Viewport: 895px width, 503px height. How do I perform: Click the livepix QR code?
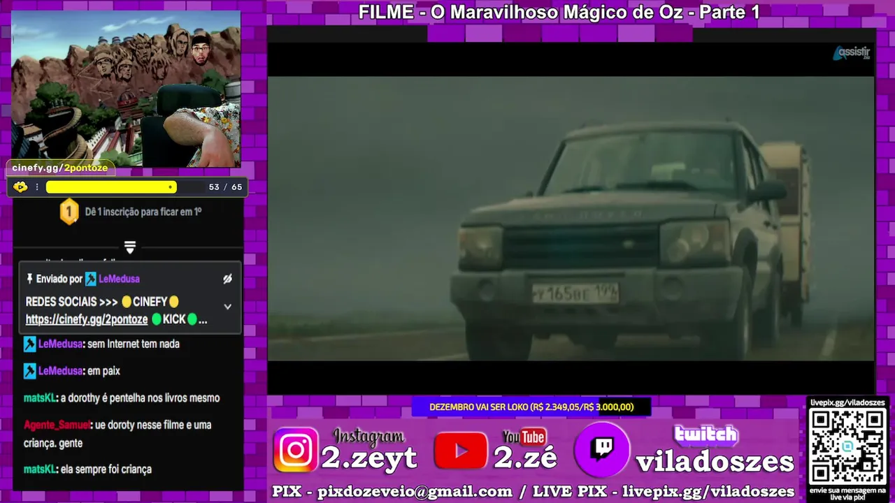tap(847, 445)
